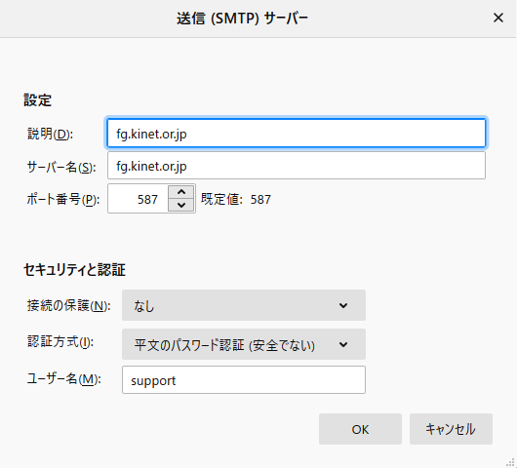
Task: Click the サーバー名(S): label
Action: point(61,167)
